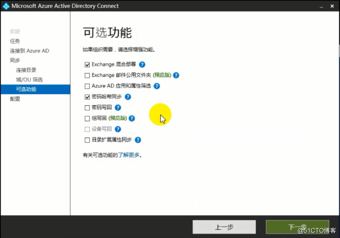Screen dimensions: 340x238
Task: Go to 任务 step in sidebar
Action: (15, 41)
